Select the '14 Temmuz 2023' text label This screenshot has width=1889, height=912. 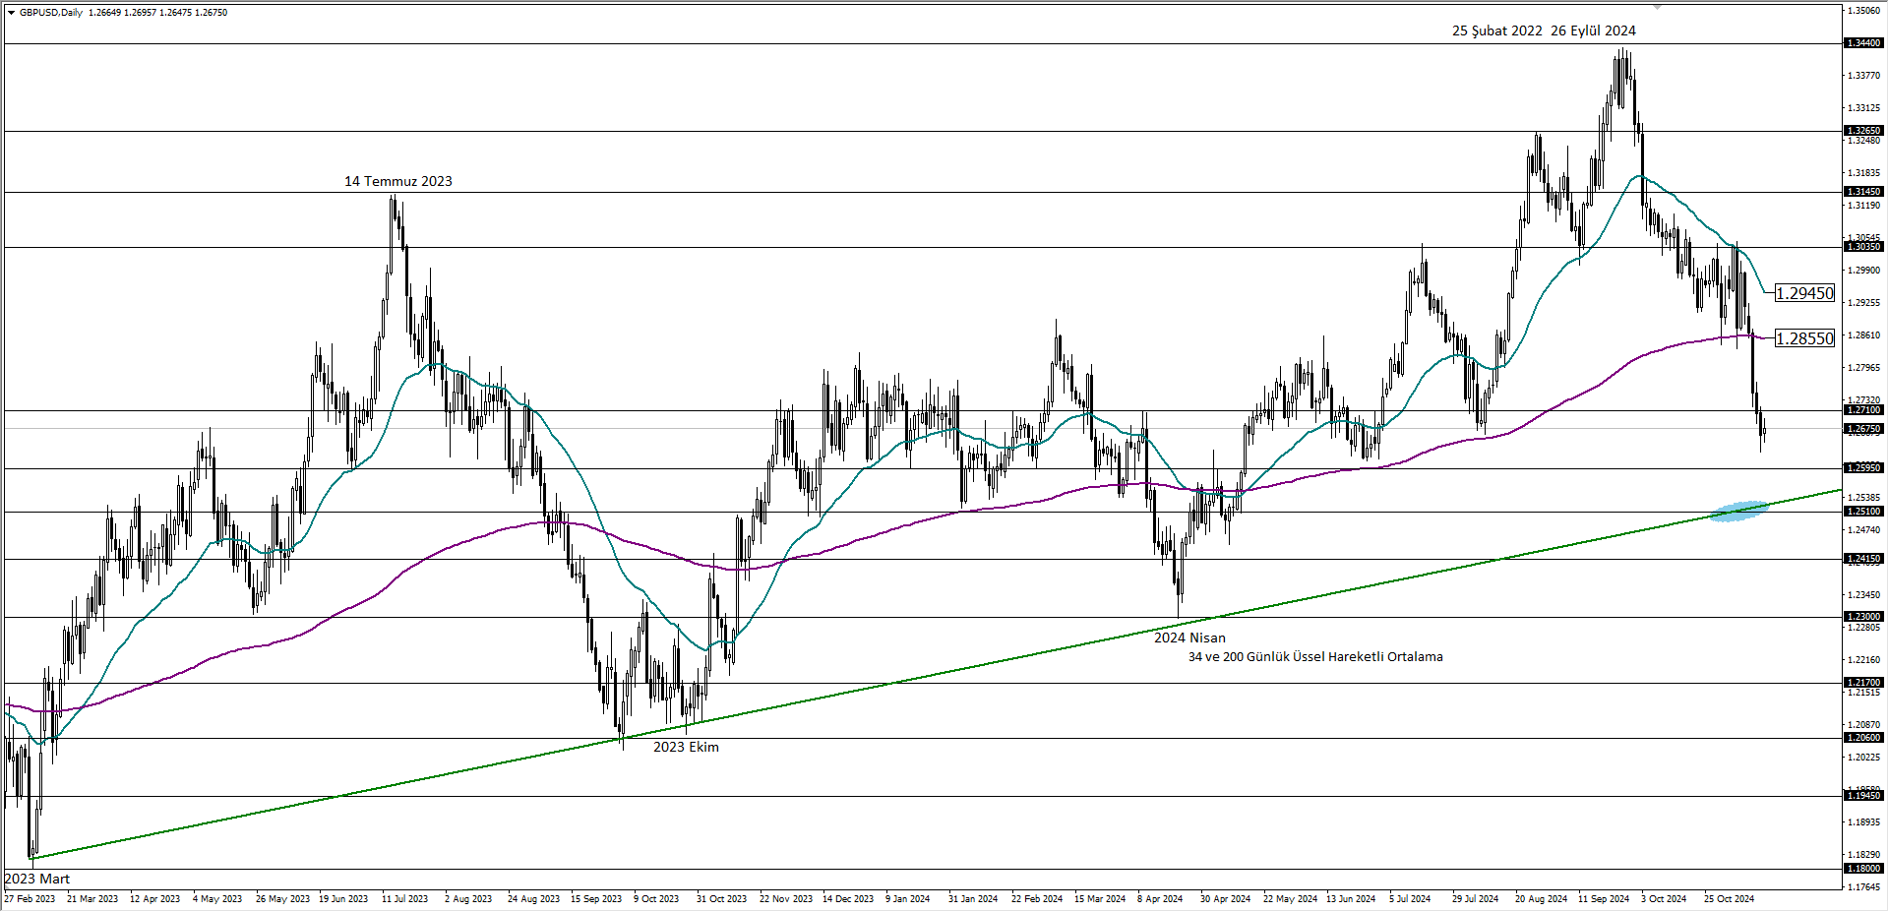[x=398, y=181]
